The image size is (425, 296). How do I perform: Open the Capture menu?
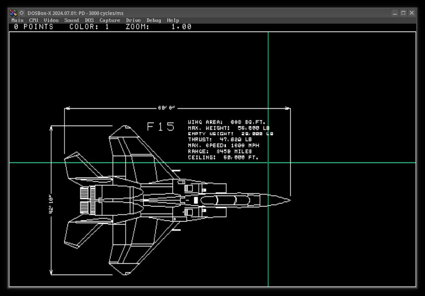click(x=110, y=21)
